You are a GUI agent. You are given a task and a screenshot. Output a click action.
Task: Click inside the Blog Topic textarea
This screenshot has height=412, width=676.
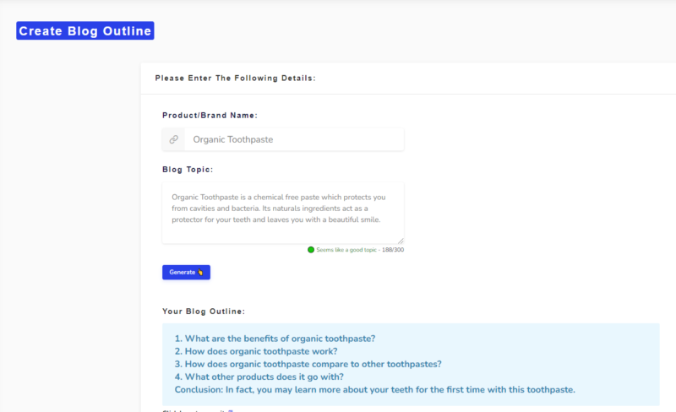282,211
